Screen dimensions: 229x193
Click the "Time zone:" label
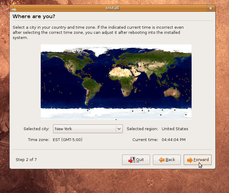tap(39, 140)
